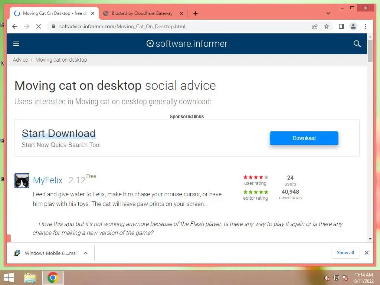Share this page via share icon
The width and height of the screenshot is (380, 285).
[x=315, y=26]
